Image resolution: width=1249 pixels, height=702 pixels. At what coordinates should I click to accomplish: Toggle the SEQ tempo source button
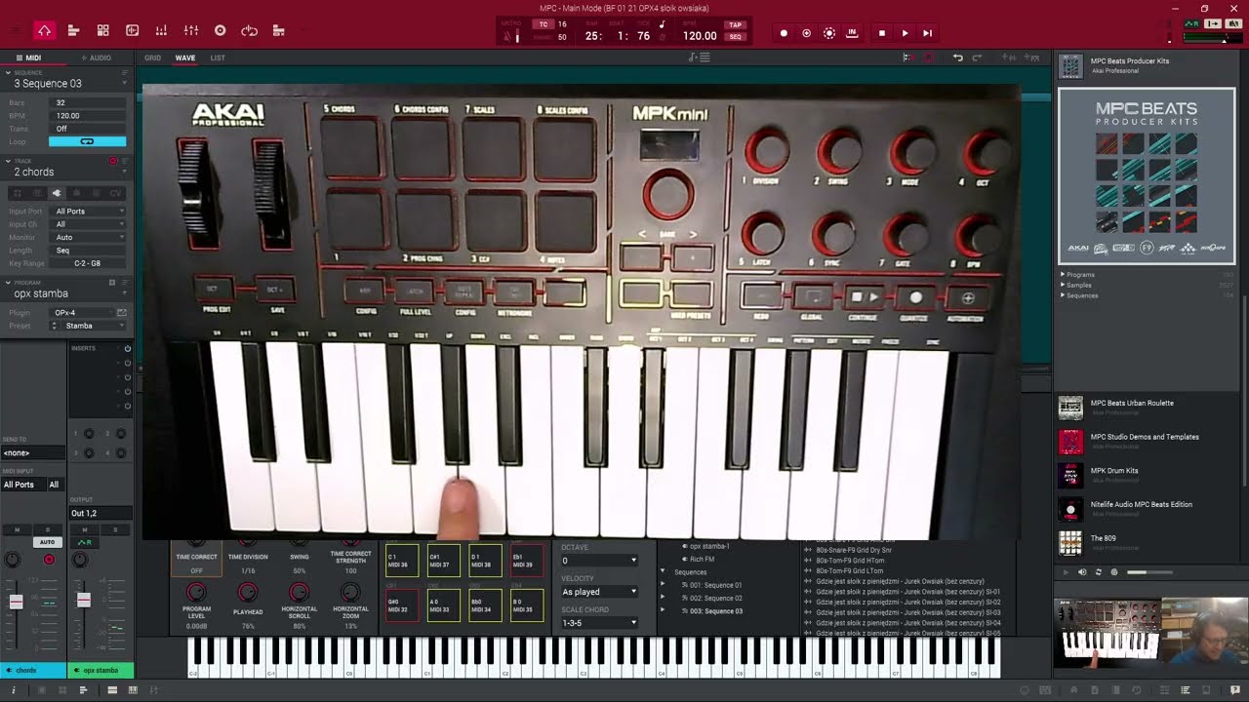point(735,37)
